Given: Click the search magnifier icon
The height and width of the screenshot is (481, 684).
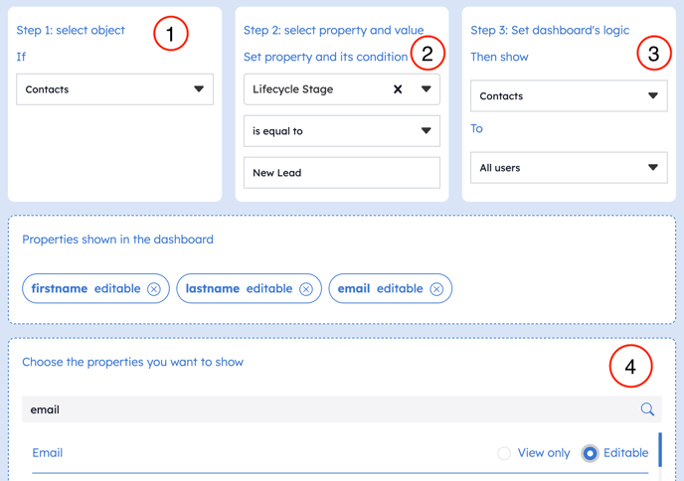Looking at the screenshot, I should (647, 409).
